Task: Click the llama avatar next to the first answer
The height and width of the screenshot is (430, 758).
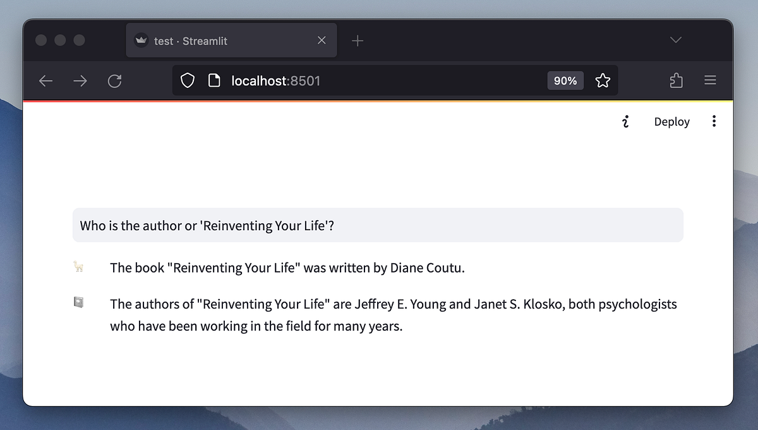Action: tap(78, 267)
